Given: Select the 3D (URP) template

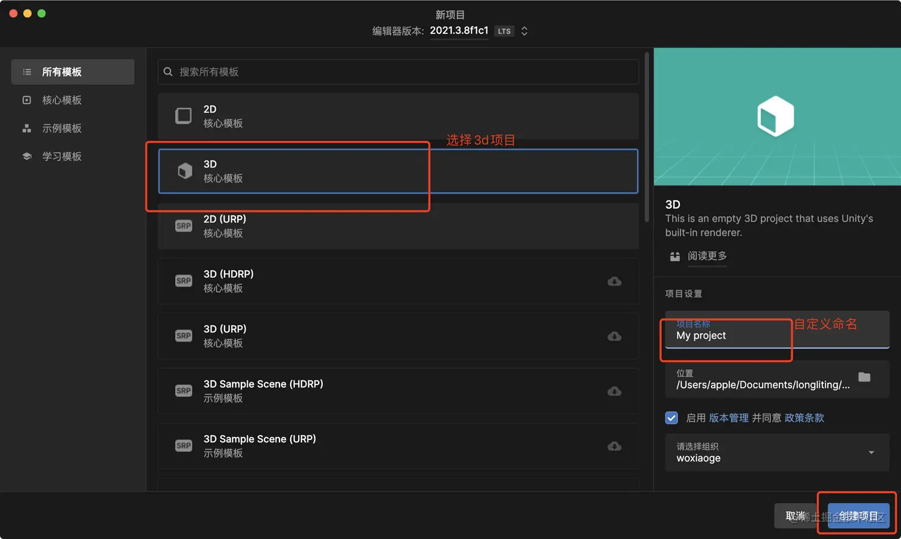Looking at the screenshot, I should coord(398,336).
